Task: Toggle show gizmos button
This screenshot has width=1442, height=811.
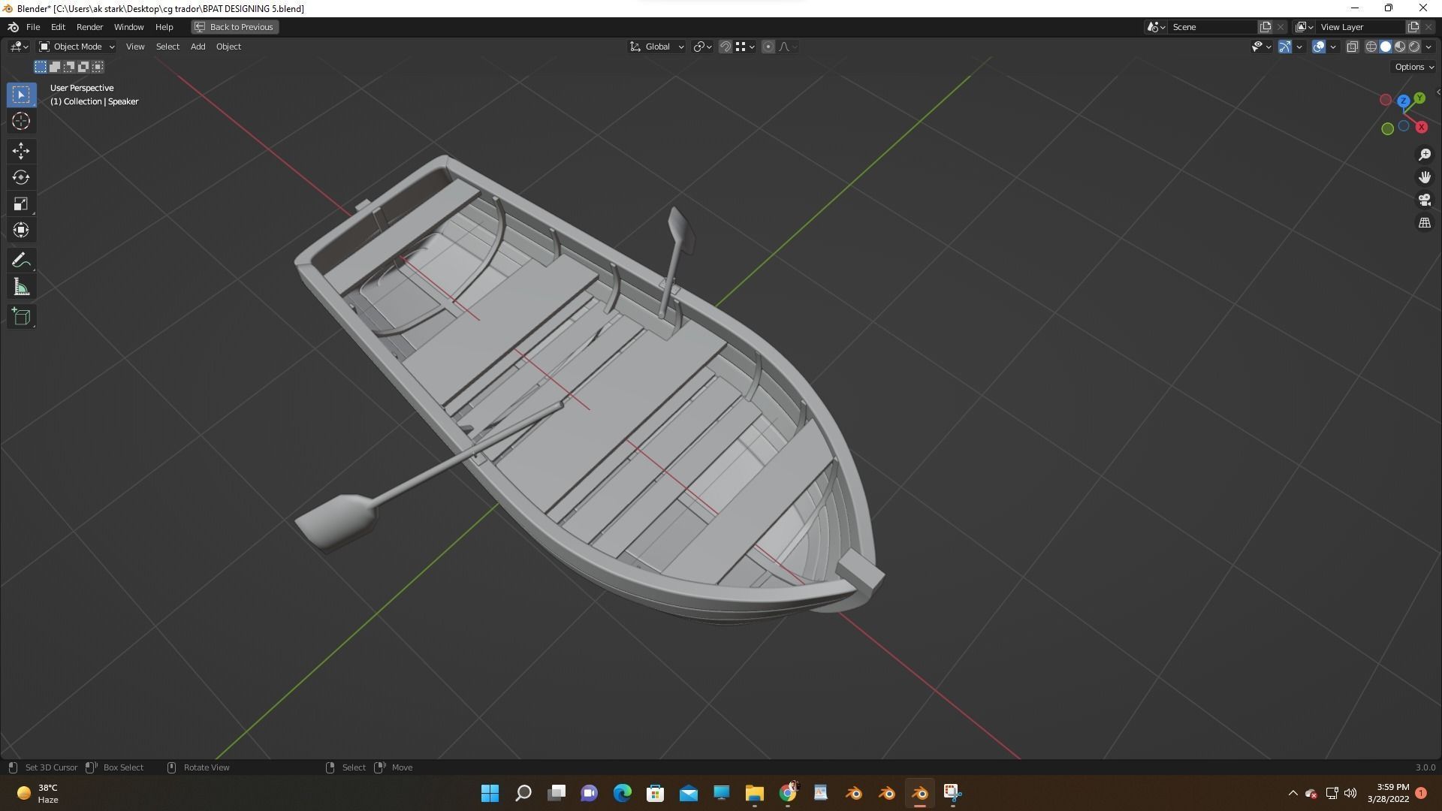Action: (x=1285, y=47)
